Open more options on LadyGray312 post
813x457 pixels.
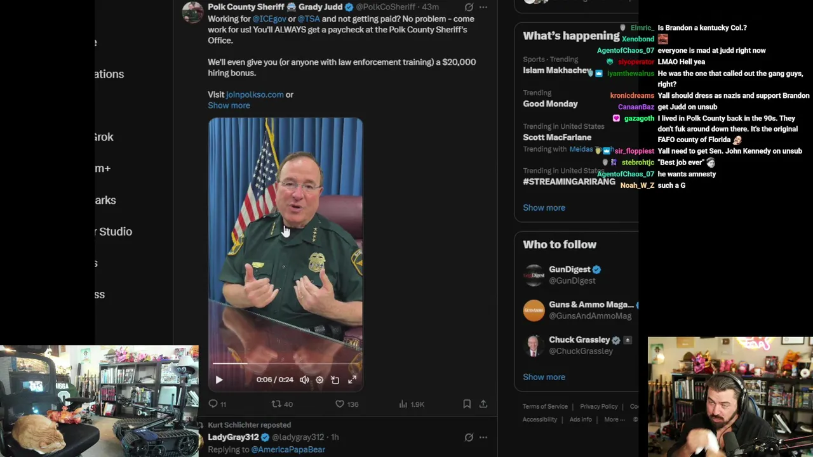(483, 437)
